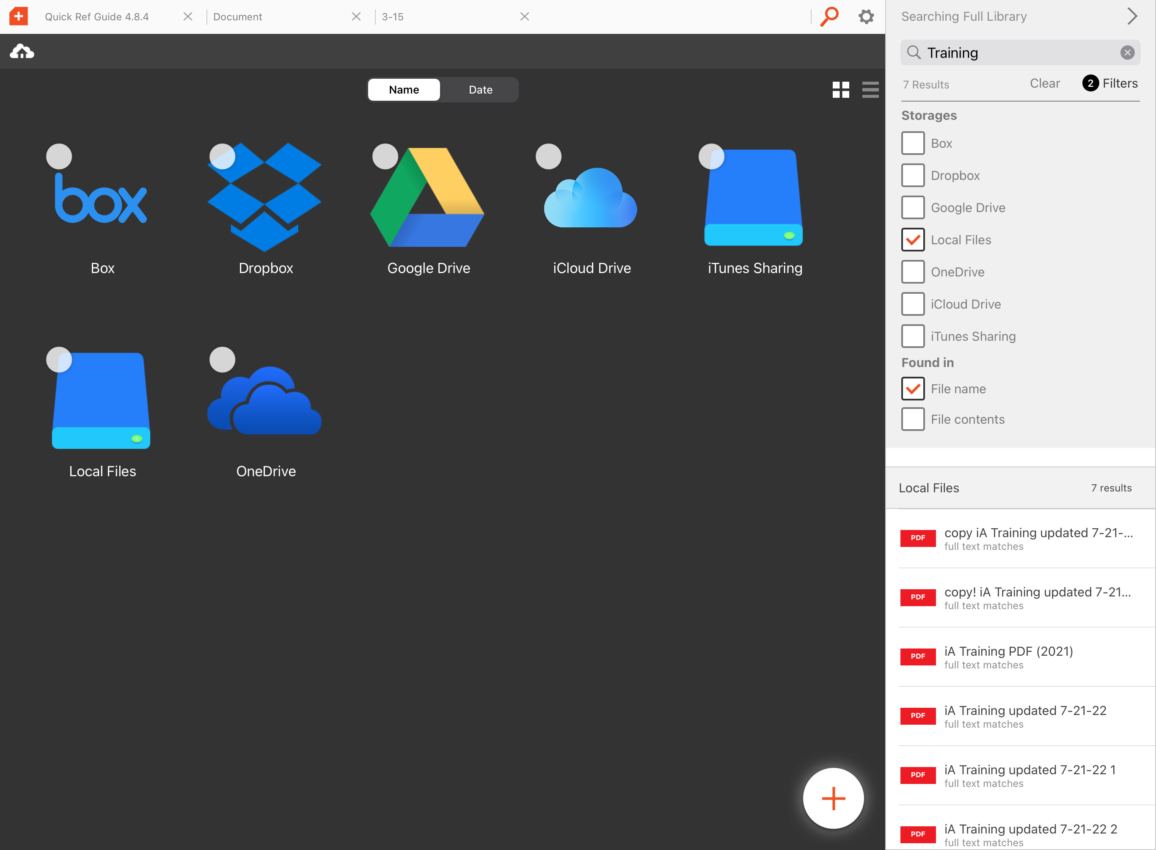Select the Google Drive selection circle
Viewport: 1156px width, 850px height.
pyautogui.click(x=385, y=157)
